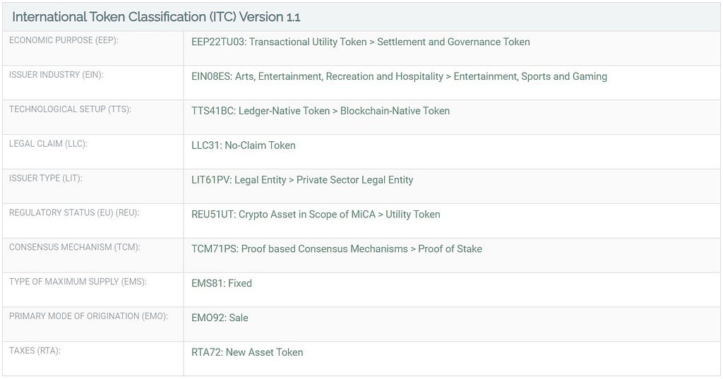The height and width of the screenshot is (379, 723).
Task: Select the TECHNOLOGICAL SETUP (TTS) label
Action: click(70, 109)
